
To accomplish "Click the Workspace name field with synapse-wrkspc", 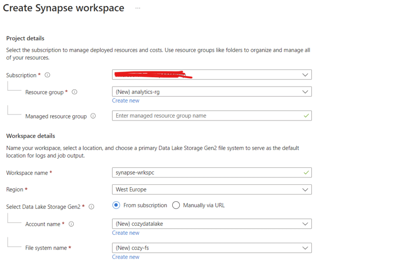I will 206,173.
